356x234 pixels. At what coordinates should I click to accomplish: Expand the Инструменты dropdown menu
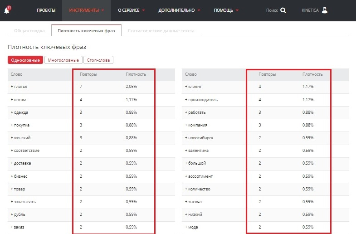tap(87, 10)
